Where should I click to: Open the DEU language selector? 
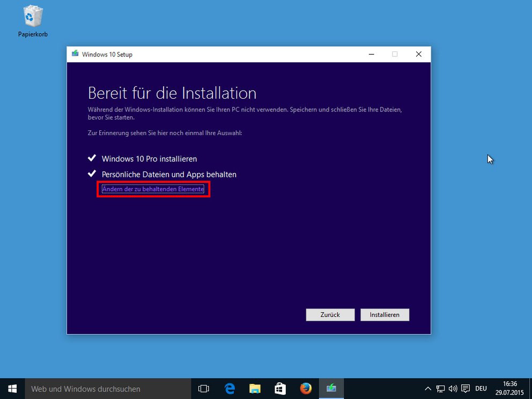pos(481,388)
